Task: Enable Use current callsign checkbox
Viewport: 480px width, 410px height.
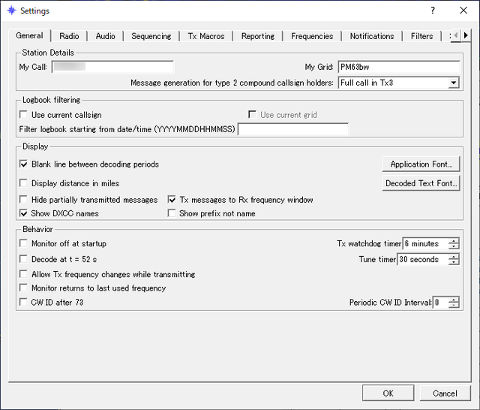Action: click(x=23, y=115)
